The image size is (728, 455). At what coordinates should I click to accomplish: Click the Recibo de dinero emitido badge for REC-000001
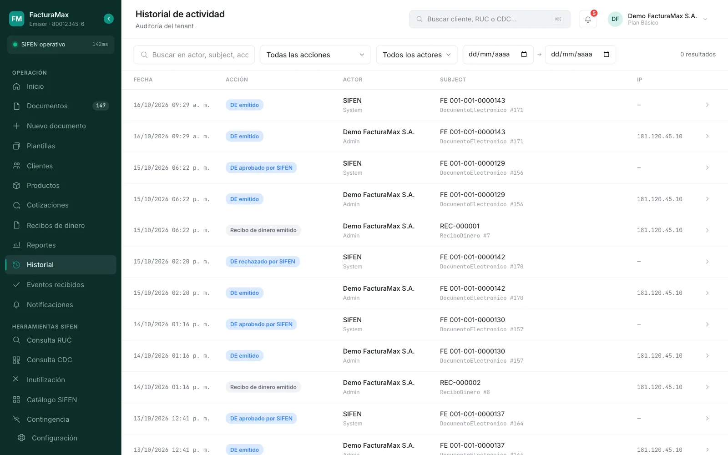pyautogui.click(x=263, y=230)
